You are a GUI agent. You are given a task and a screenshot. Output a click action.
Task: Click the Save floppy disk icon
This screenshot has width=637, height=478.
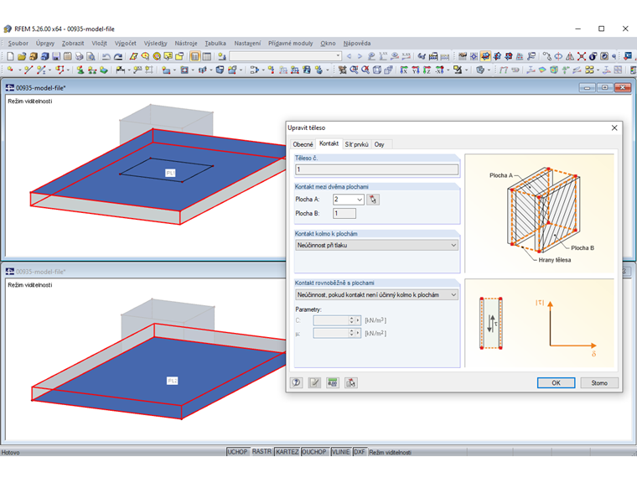point(56,56)
